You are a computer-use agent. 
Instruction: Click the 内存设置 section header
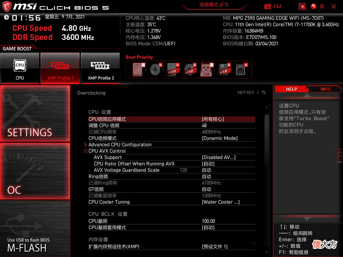pos(98,240)
